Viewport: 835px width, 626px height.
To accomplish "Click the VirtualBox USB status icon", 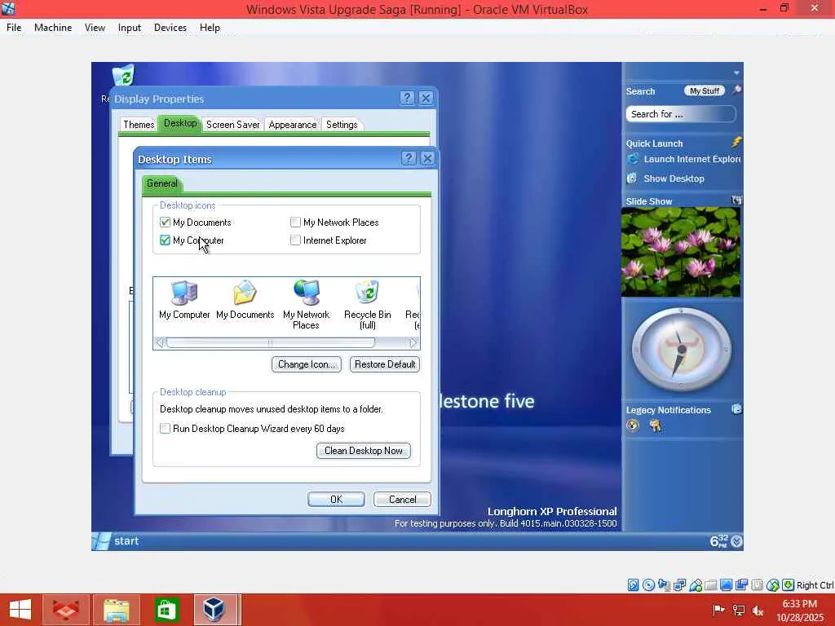I will click(x=696, y=585).
